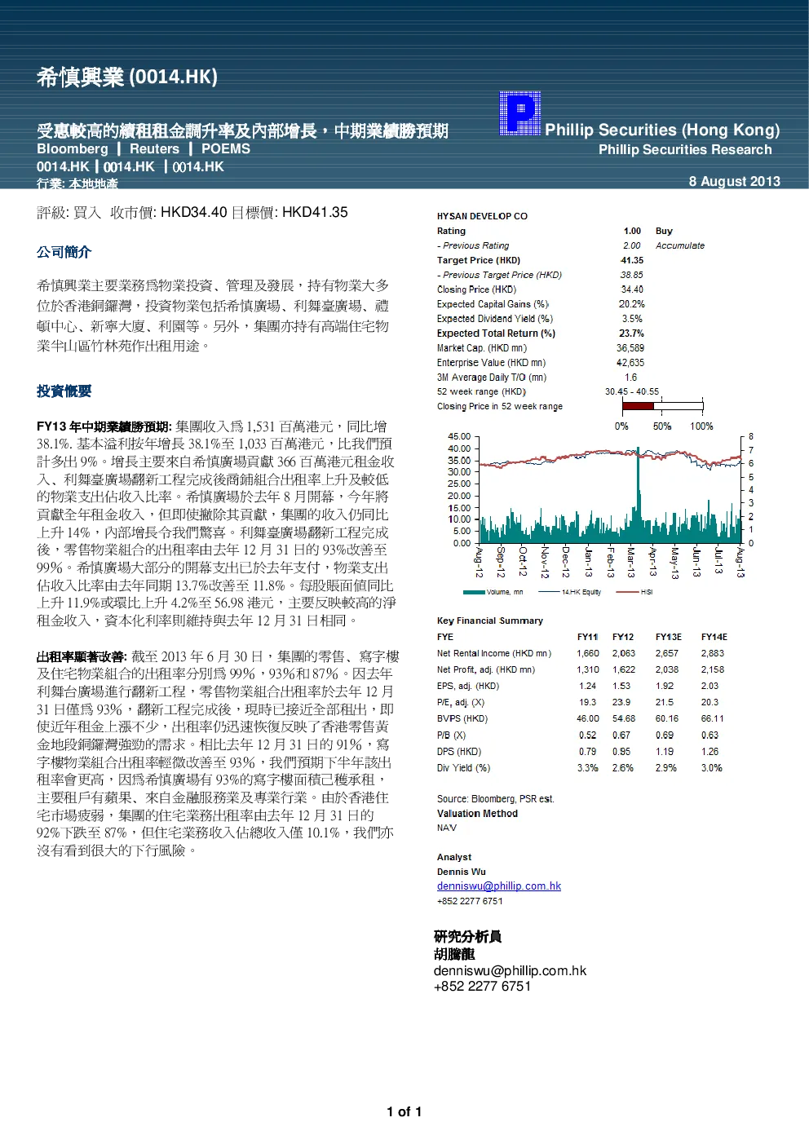Click Expected Dividend Yield value 3.5%
Screen dimensions: 809x1144
tap(632, 319)
